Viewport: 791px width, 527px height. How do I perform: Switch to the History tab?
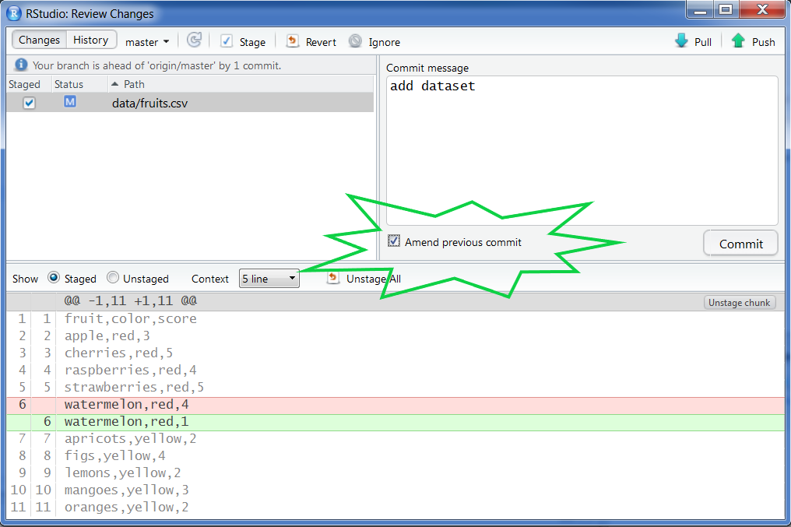pos(91,40)
